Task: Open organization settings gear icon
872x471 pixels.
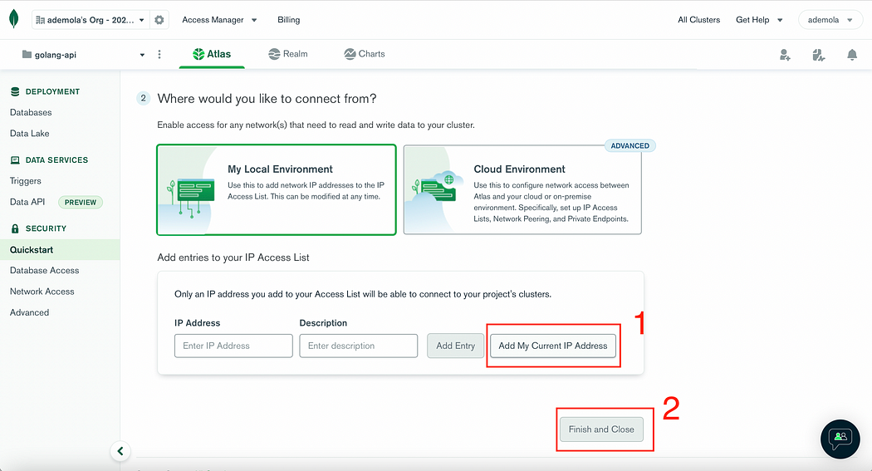Action: click(x=159, y=20)
